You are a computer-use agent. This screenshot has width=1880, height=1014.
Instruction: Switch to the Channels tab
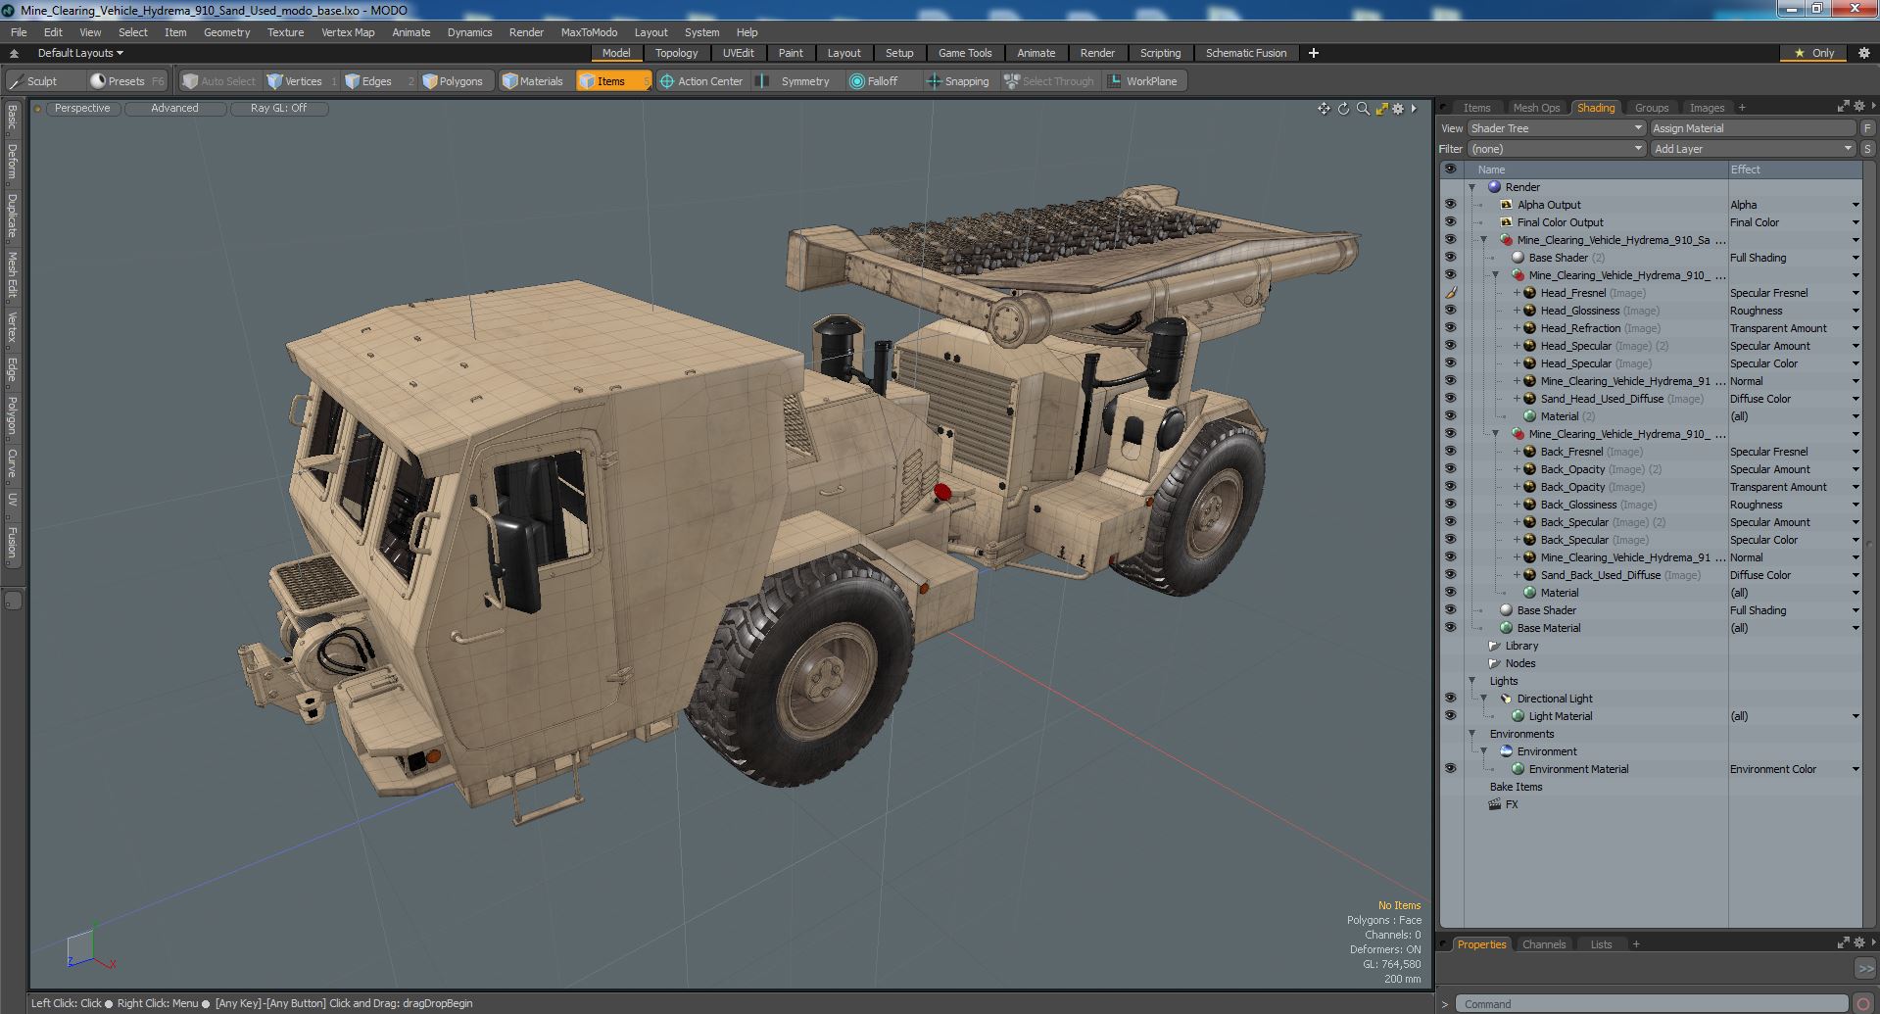[x=1544, y=944]
